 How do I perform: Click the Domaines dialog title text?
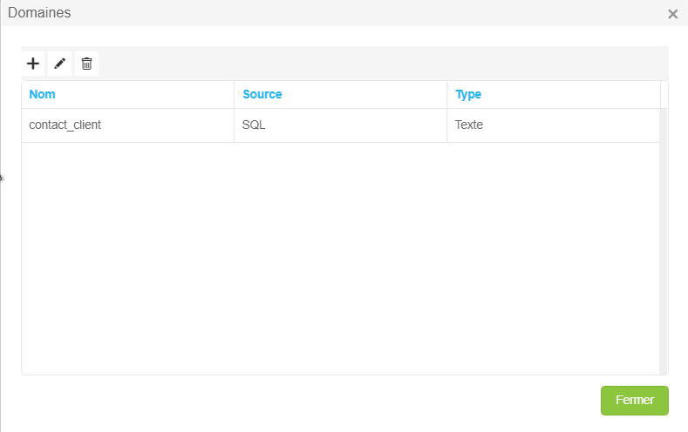(x=39, y=13)
